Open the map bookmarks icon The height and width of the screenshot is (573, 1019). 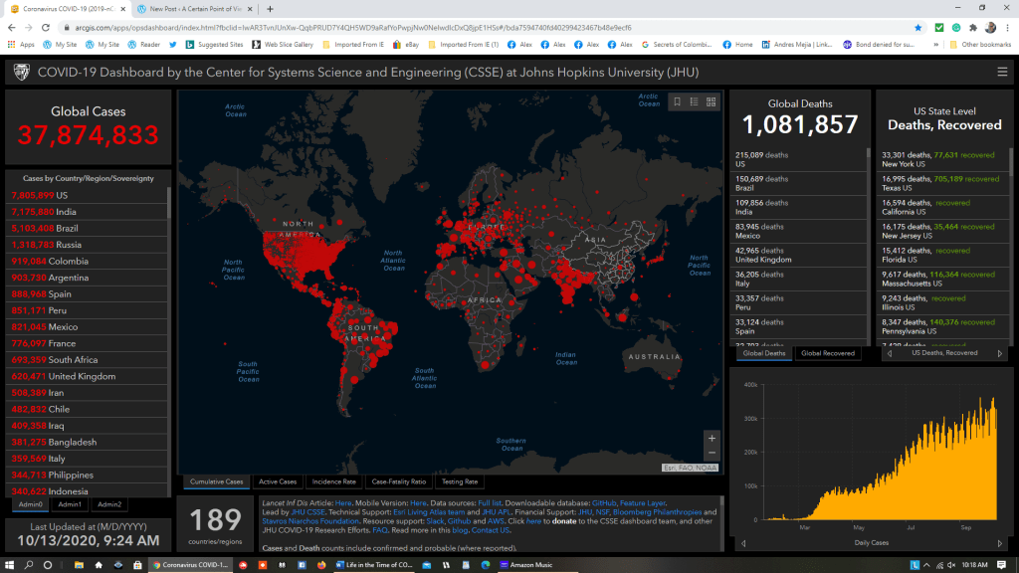(x=677, y=101)
